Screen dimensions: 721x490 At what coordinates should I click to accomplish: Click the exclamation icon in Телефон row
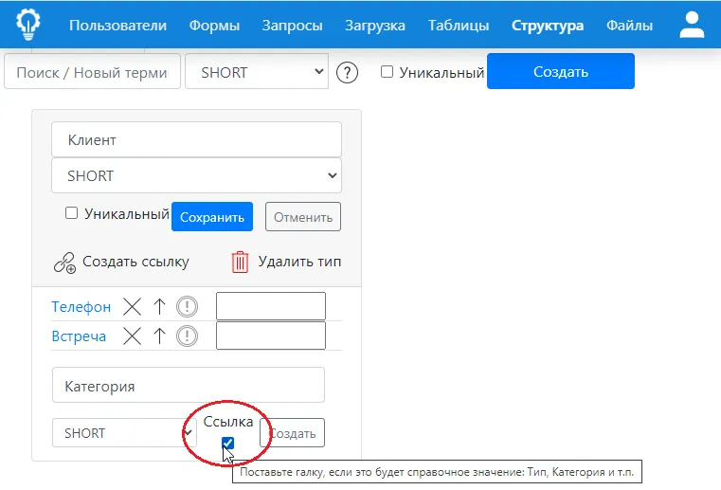(188, 306)
